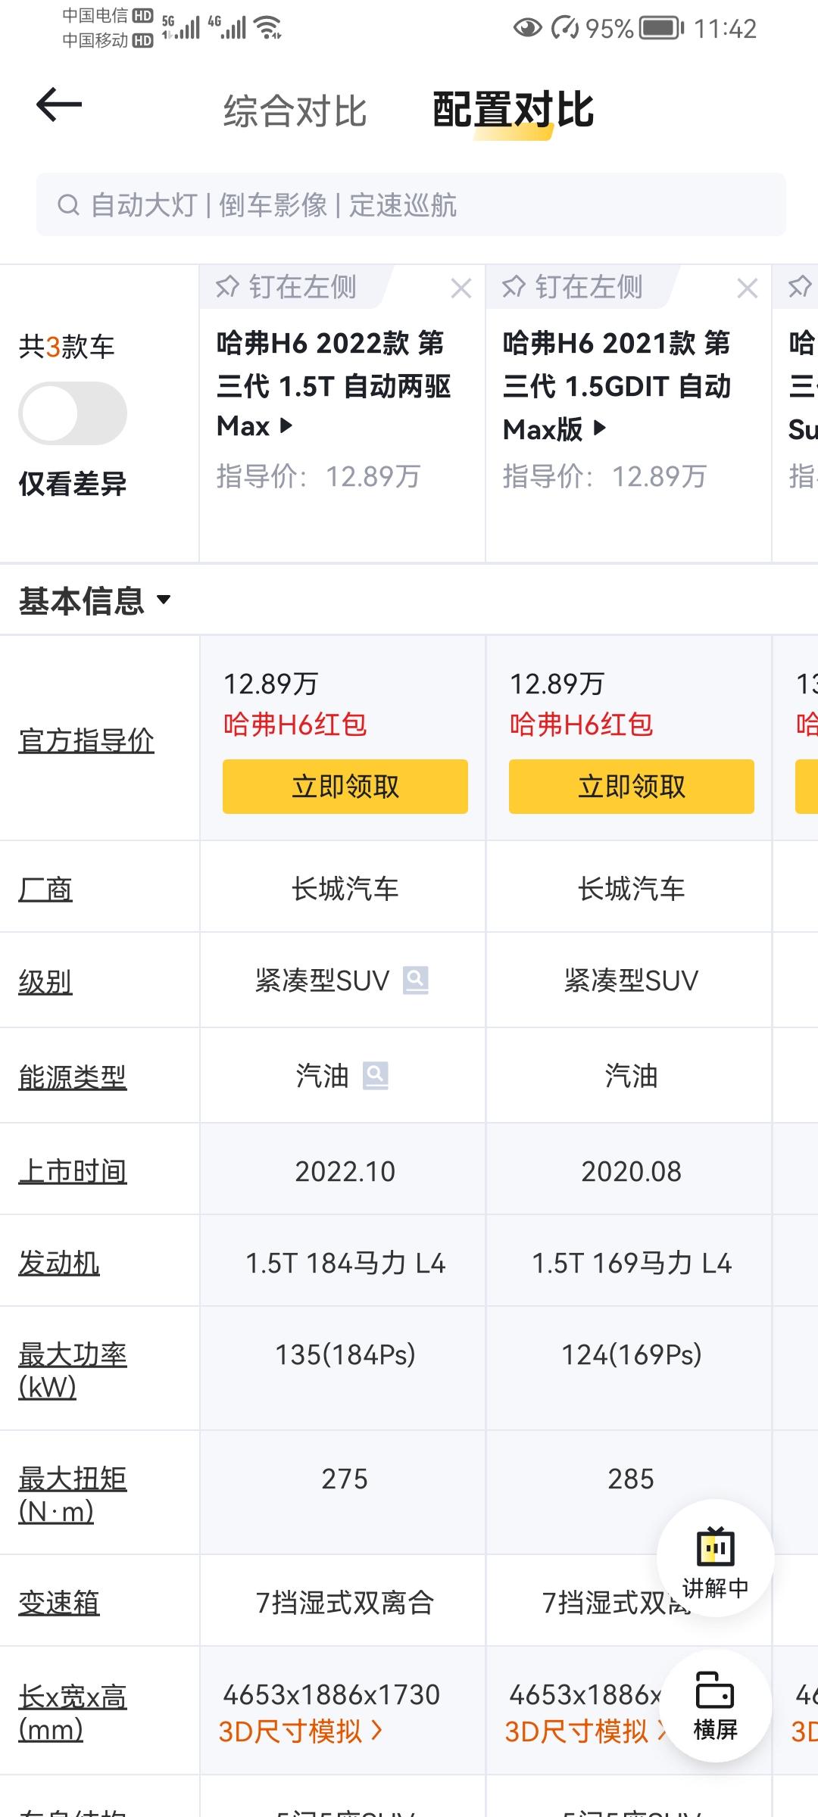Viewport: 818px width, 1817px height.
Task: Open the 上市时间 term explanation
Action: point(73,1170)
